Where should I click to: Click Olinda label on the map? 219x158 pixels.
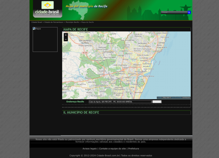[x=161, y=43]
